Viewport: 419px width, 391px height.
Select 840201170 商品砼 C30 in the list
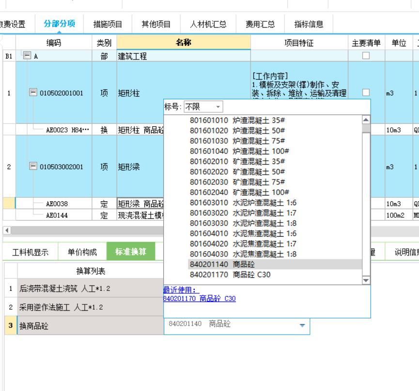(275, 275)
